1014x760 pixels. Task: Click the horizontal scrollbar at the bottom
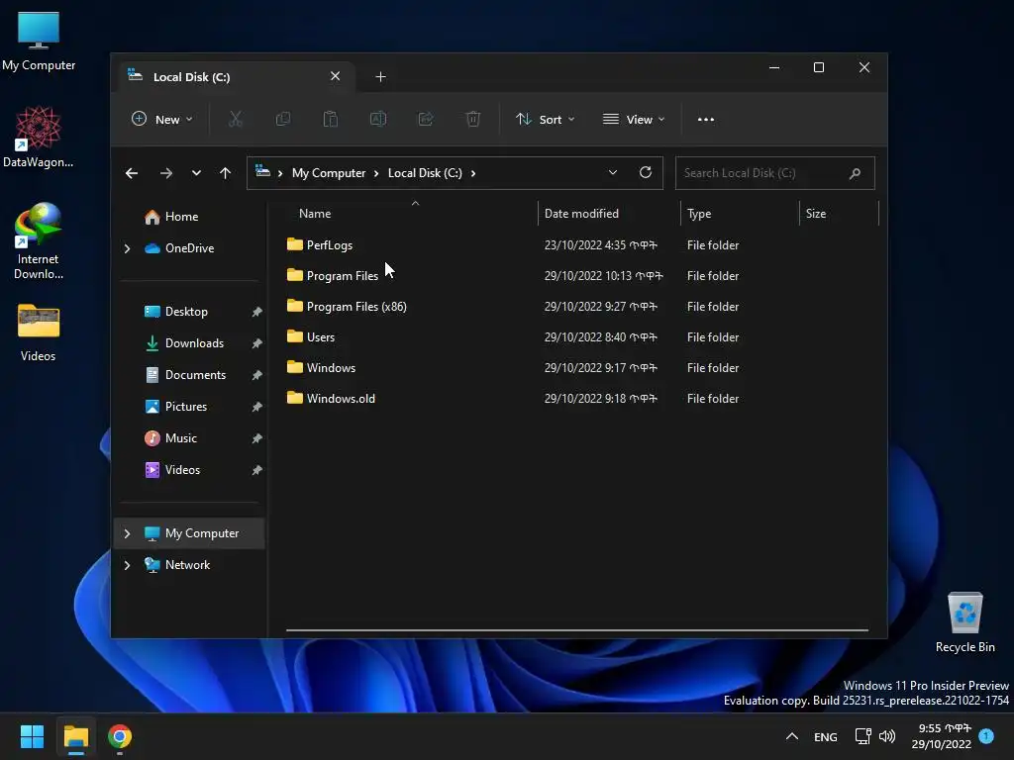pos(577,629)
